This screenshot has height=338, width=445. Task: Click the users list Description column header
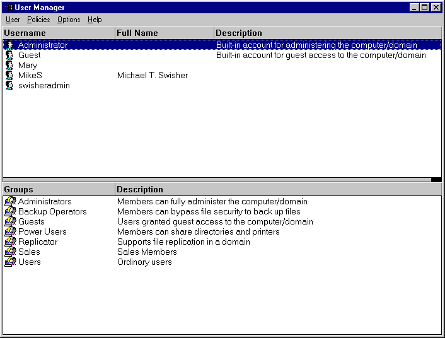click(x=328, y=33)
